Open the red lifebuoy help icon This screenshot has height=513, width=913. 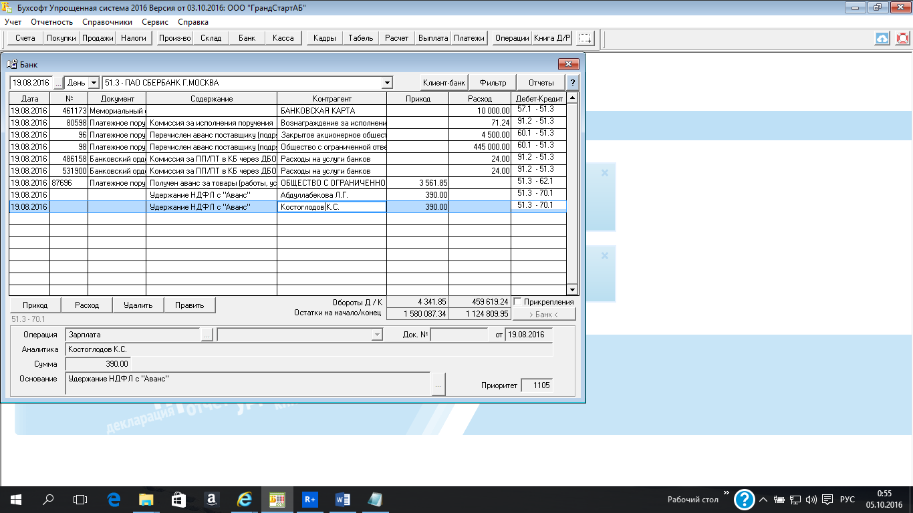902,38
